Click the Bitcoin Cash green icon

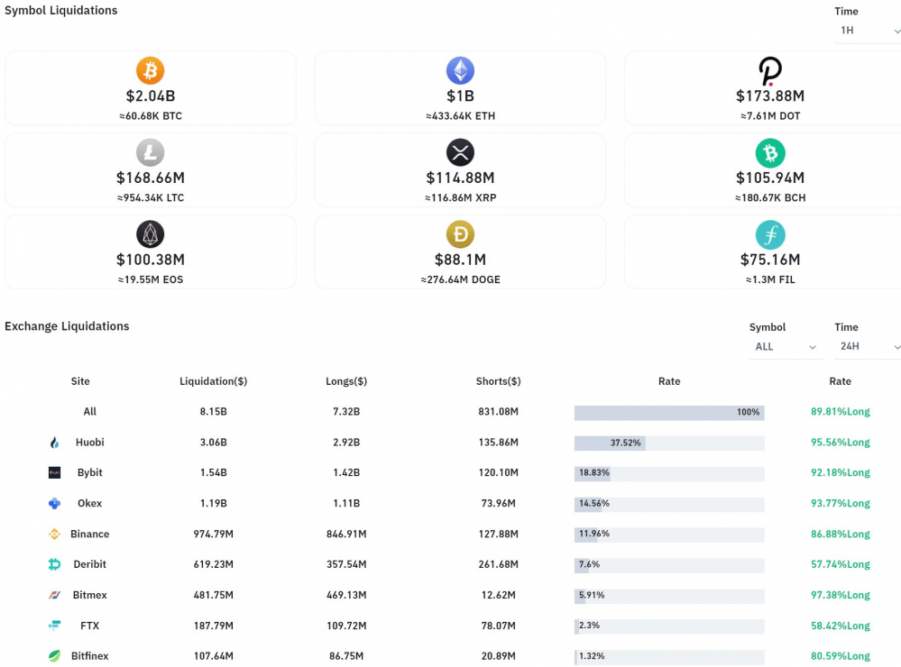[770, 152]
